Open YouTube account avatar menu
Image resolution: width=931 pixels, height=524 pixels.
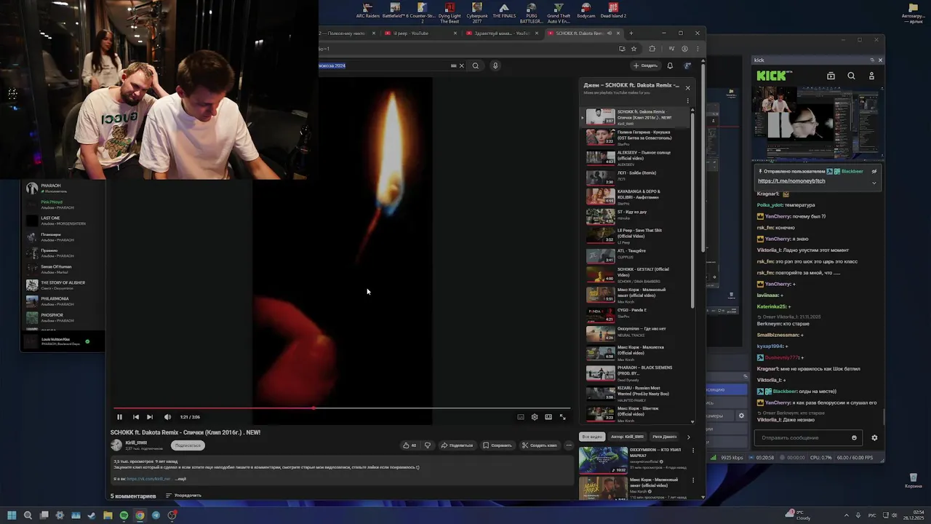tap(687, 65)
